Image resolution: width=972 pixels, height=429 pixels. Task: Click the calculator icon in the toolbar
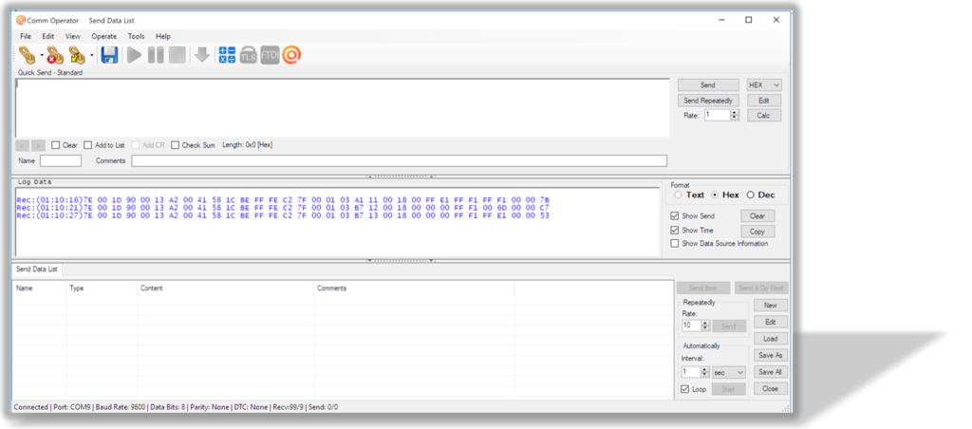[x=227, y=55]
